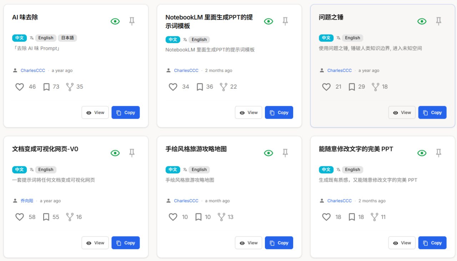
Task: Open the 手绘风格旅游攻略地图 card title
Action: point(196,149)
